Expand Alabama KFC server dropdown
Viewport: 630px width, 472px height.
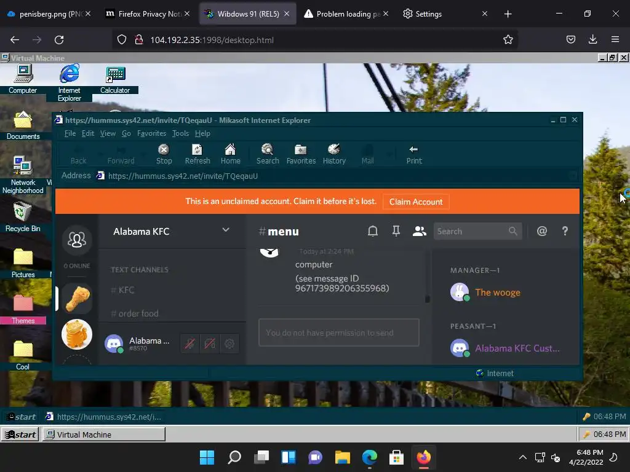click(225, 230)
